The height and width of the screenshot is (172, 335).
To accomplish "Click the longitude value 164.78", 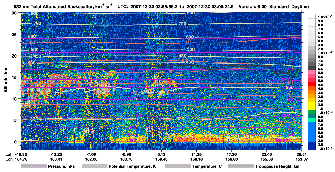I will [x=21, y=159].
